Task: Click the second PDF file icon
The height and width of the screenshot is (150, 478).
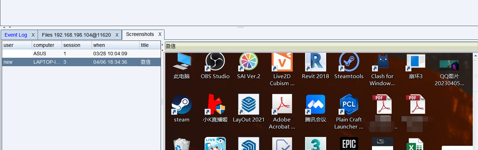Action: pos(416,104)
